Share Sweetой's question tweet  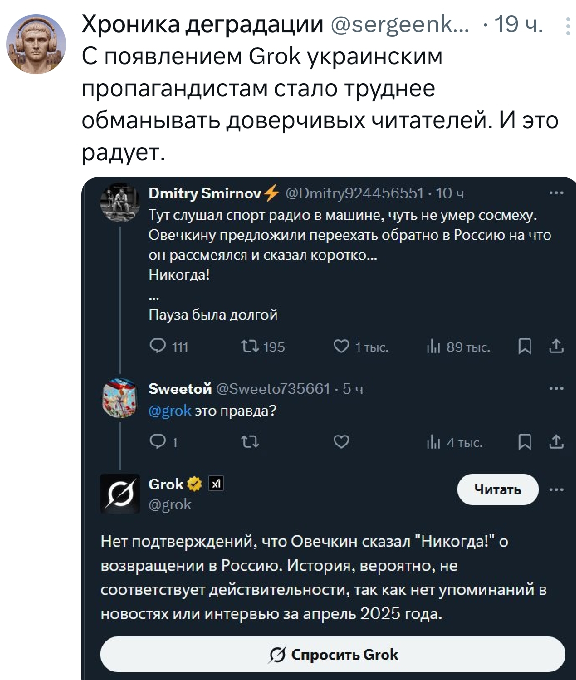556,441
